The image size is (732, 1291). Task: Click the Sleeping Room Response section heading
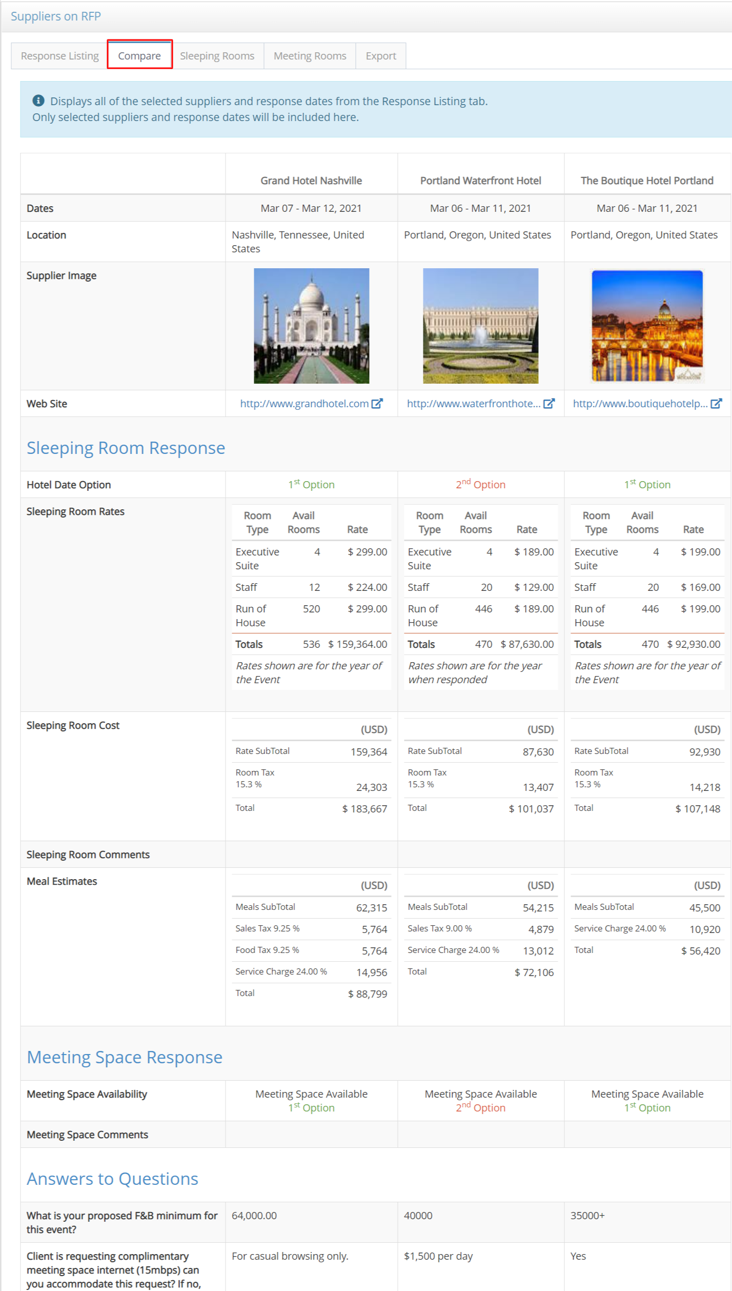point(126,448)
